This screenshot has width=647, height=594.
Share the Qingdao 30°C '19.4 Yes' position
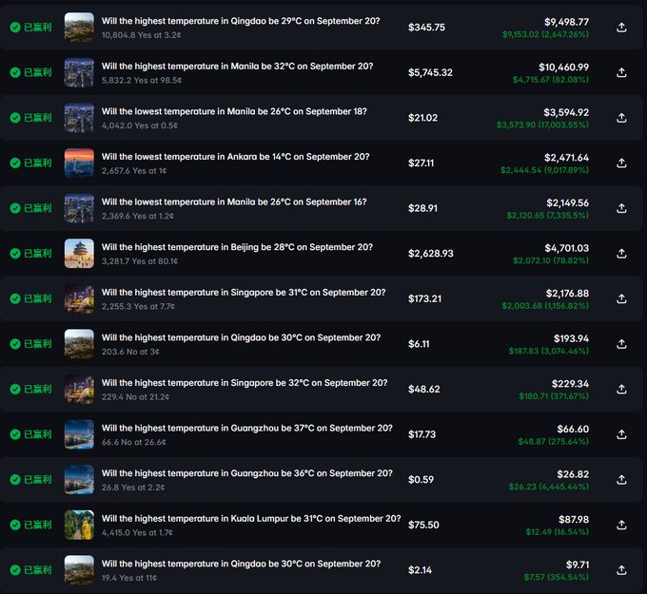click(621, 570)
